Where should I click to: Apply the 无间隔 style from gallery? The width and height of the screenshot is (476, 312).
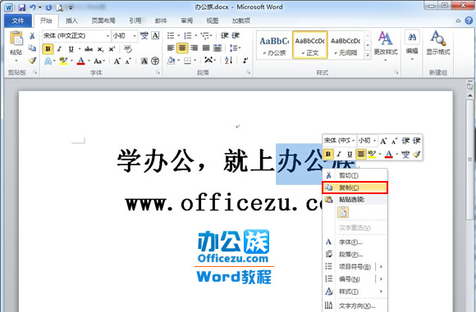[x=346, y=45]
